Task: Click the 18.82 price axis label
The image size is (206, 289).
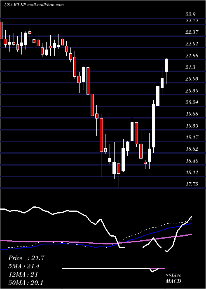Action: 192,149
